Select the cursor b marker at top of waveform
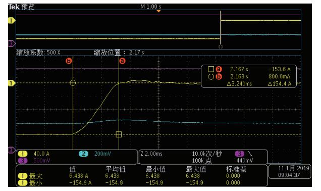 click(x=69, y=61)
